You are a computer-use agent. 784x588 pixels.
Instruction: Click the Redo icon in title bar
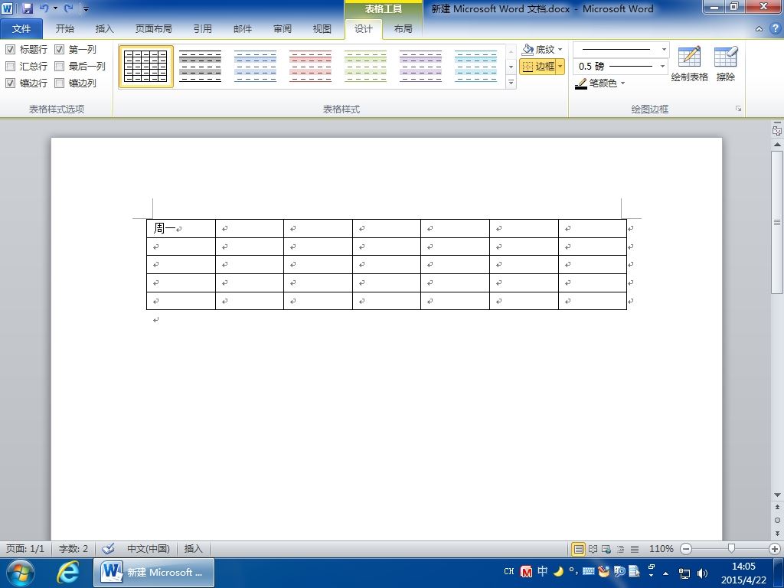pyautogui.click(x=69, y=8)
